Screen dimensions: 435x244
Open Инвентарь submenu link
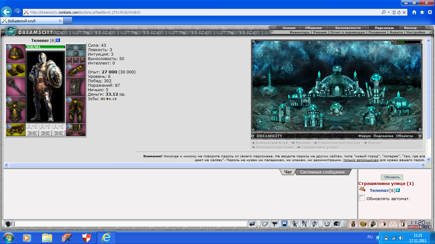[x=299, y=32]
